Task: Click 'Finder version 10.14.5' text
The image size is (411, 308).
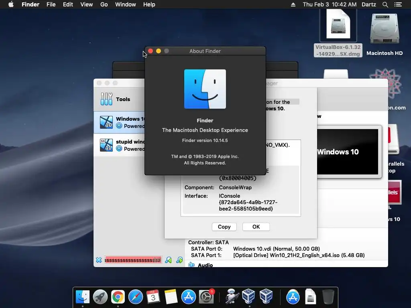Action: (205, 140)
